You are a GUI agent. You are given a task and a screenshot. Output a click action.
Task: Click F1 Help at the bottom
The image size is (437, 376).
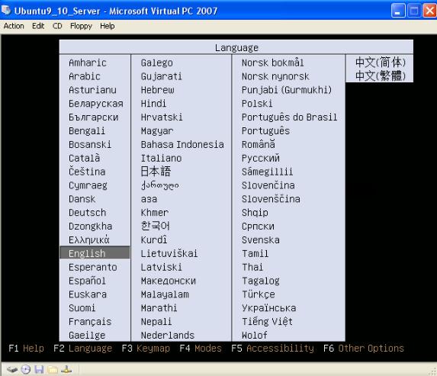(x=26, y=348)
